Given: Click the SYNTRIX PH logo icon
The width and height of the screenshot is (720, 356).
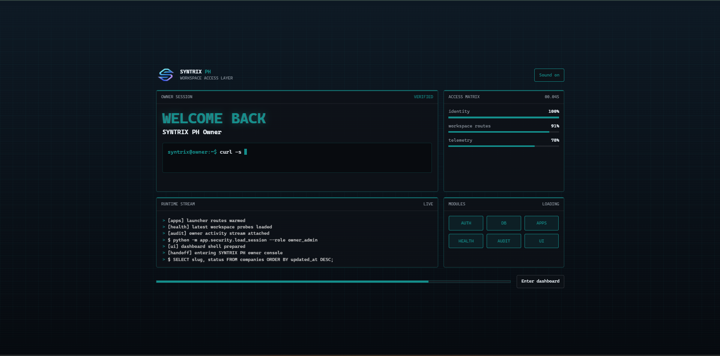Looking at the screenshot, I should pyautogui.click(x=165, y=75).
